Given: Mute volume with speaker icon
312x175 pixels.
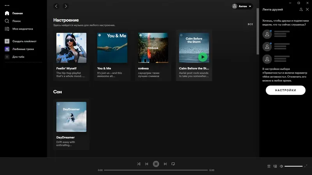Looking at the screenshot, I should (281, 166).
